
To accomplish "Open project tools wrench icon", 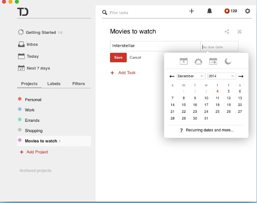I will pos(239,32).
